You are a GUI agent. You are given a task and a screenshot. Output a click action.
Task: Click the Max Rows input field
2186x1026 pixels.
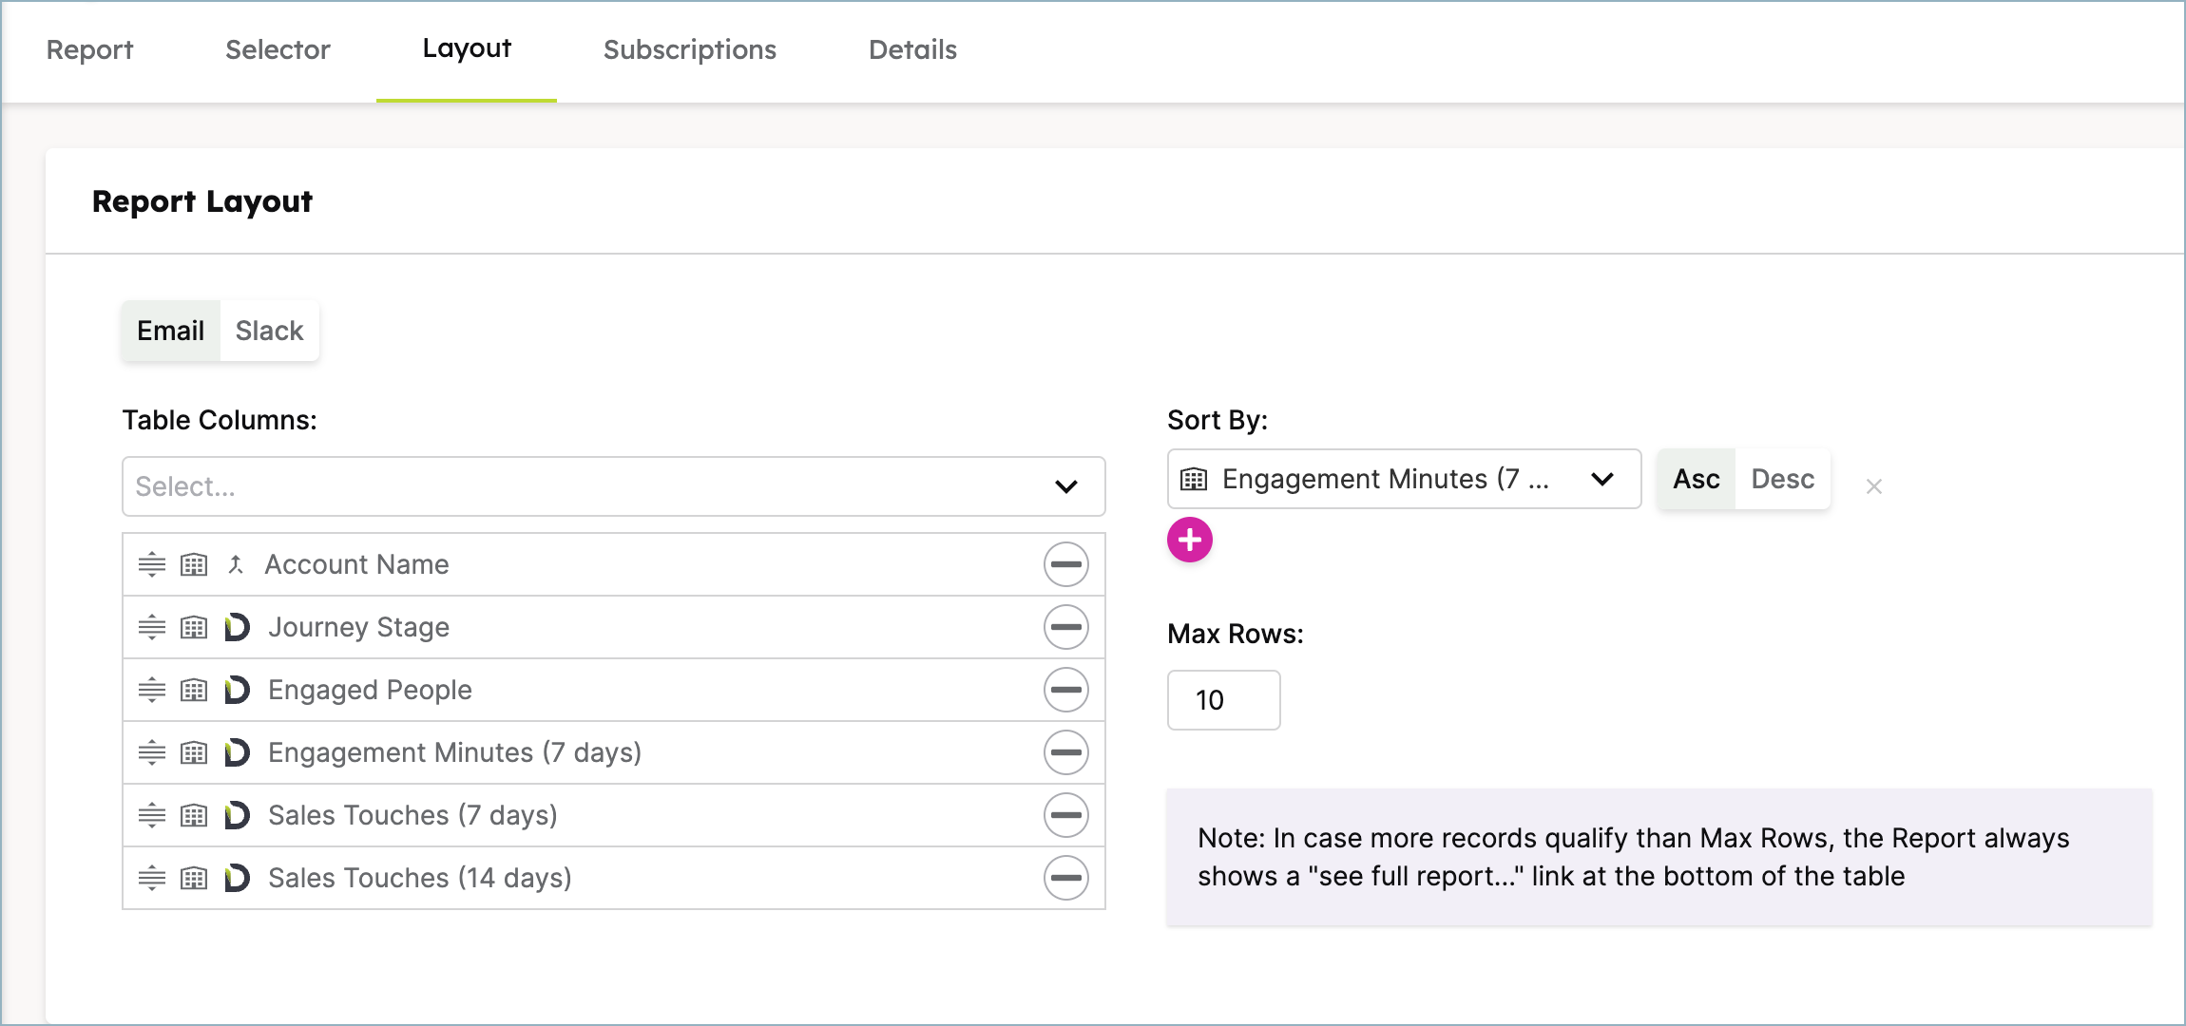click(1224, 700)
